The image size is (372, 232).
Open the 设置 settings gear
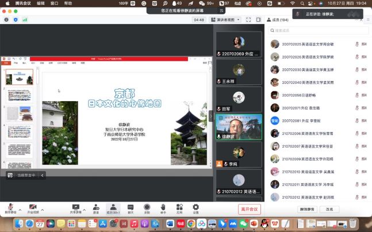coord(196,207)
